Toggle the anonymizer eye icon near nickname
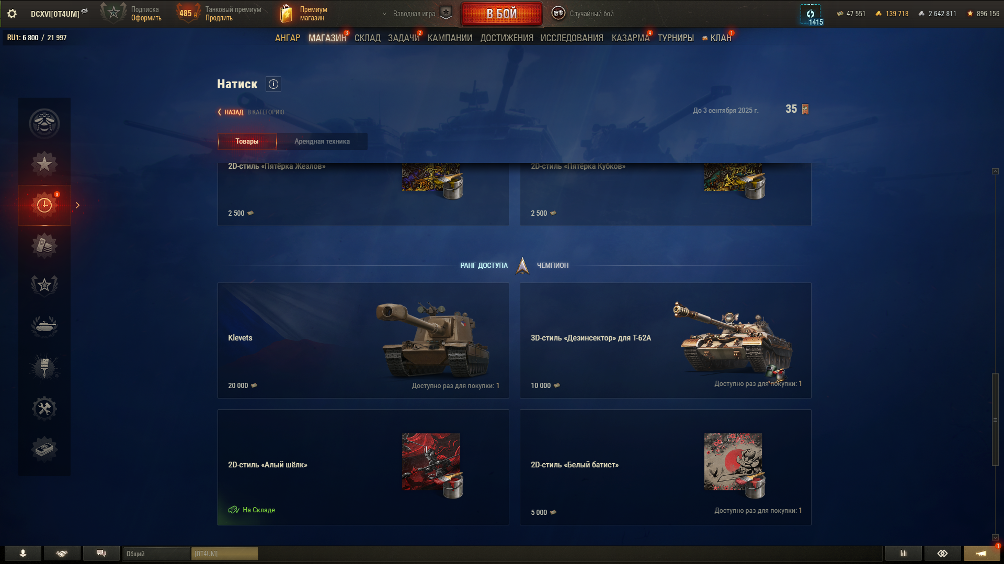The width and height of the screenshot is (1004, 564). (x=85, y=11)
